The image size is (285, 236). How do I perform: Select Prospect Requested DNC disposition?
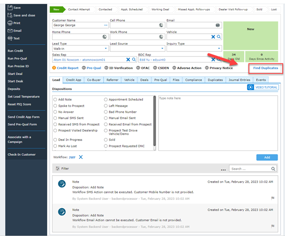pyautogui.click(x=106, y=146)
